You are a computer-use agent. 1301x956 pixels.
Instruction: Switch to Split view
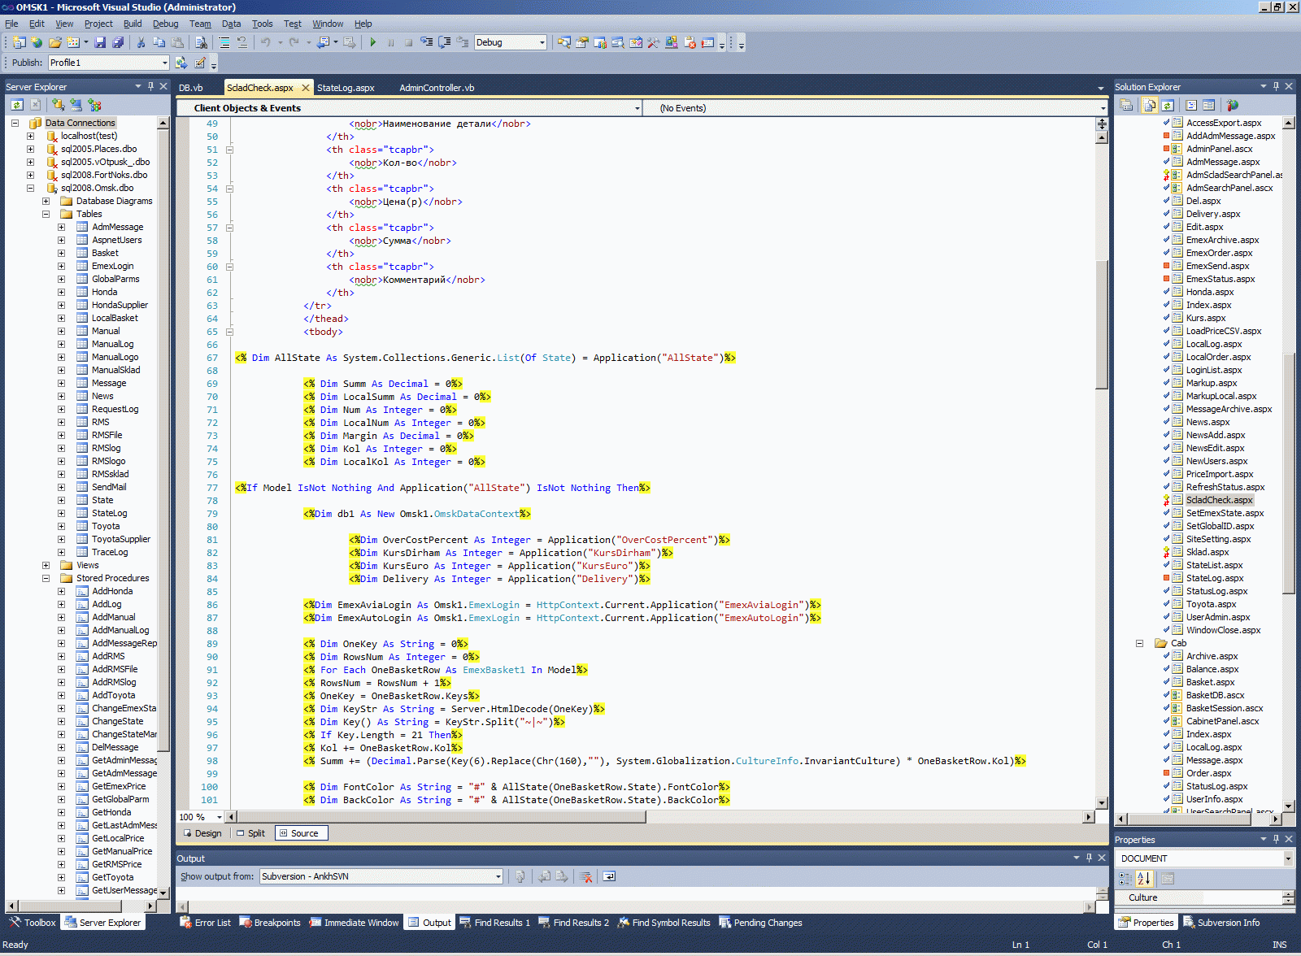pyautogui.click(x=250, y=833)
